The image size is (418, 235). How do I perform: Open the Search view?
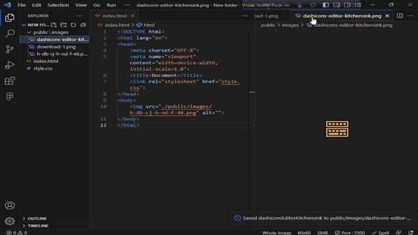[10, 33]
